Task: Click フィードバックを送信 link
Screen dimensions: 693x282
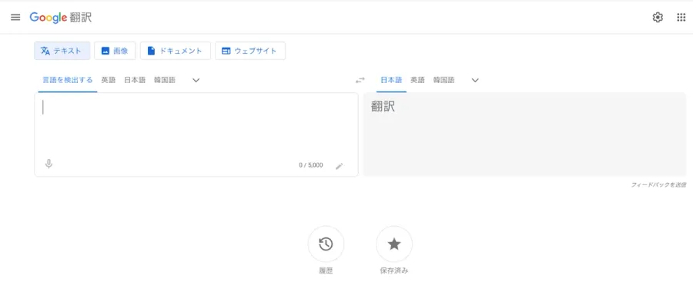Action: click(x=658, y=185)
